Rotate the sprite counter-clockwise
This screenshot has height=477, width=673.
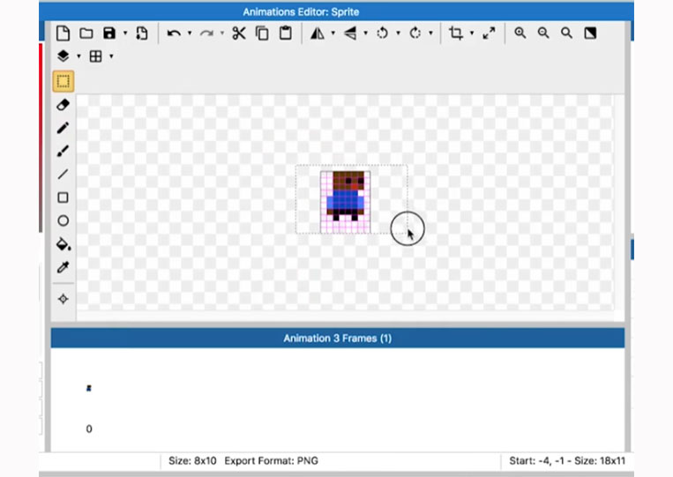pyautogui.click(x=383, y=33)
